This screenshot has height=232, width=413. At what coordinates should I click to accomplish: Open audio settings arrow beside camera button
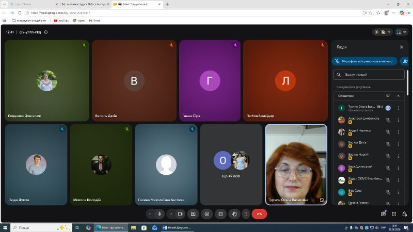pos(171,214)
